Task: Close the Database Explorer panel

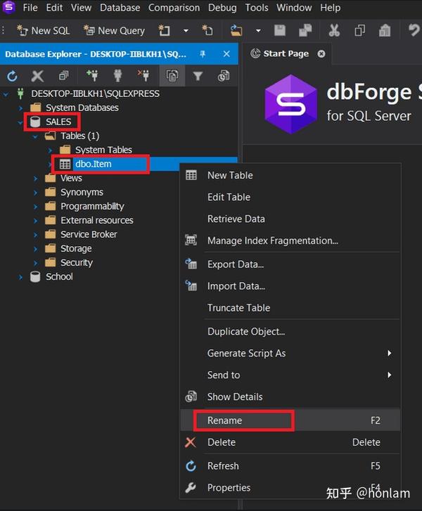Action: point(226,54)
